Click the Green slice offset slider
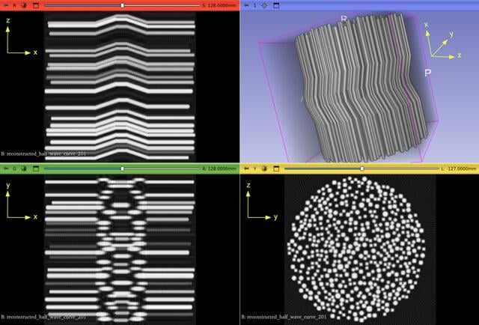This screenshot has height=325, width=479. click(122, 168)
